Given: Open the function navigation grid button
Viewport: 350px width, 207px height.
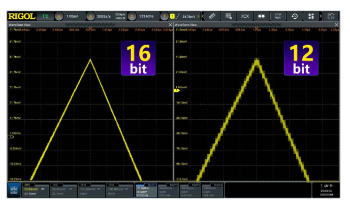Looking at the screenshot, I should coord(14,190).
